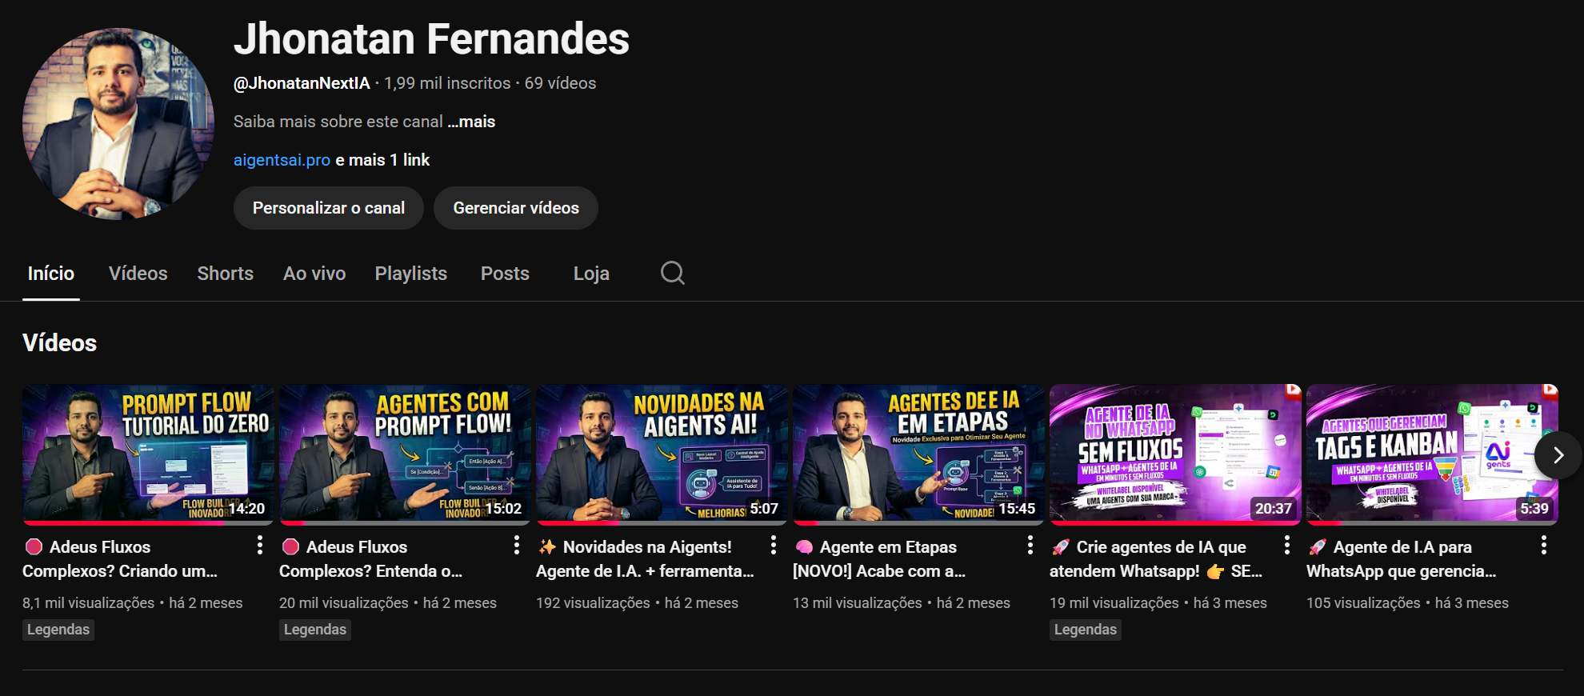The height and width of the screenshot is (696, 1584).
Task: Open options menu for 20 mil visualizações video
Action: 517,546
